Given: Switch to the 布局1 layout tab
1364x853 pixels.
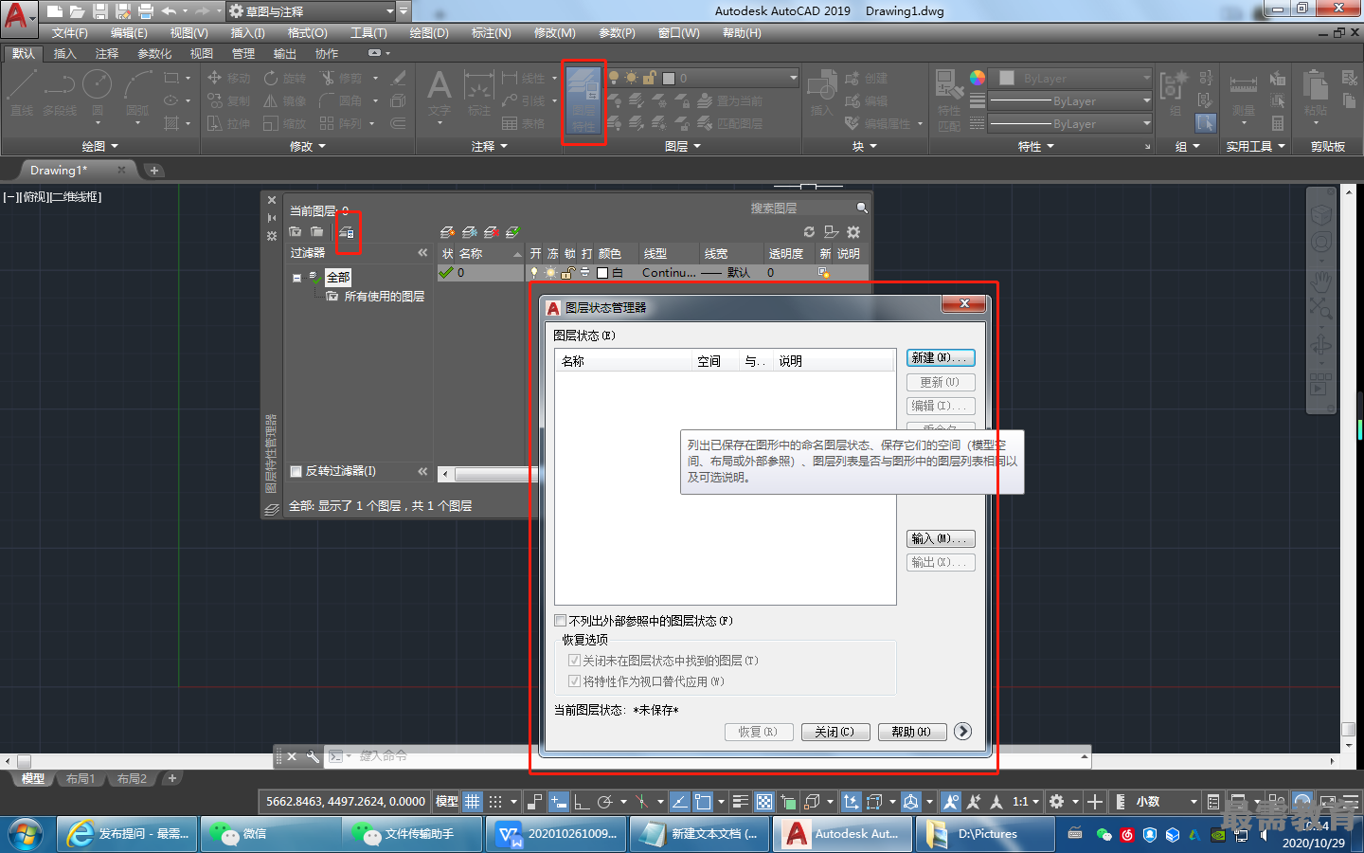Looking at the screenshot, I should pos(81,779).
